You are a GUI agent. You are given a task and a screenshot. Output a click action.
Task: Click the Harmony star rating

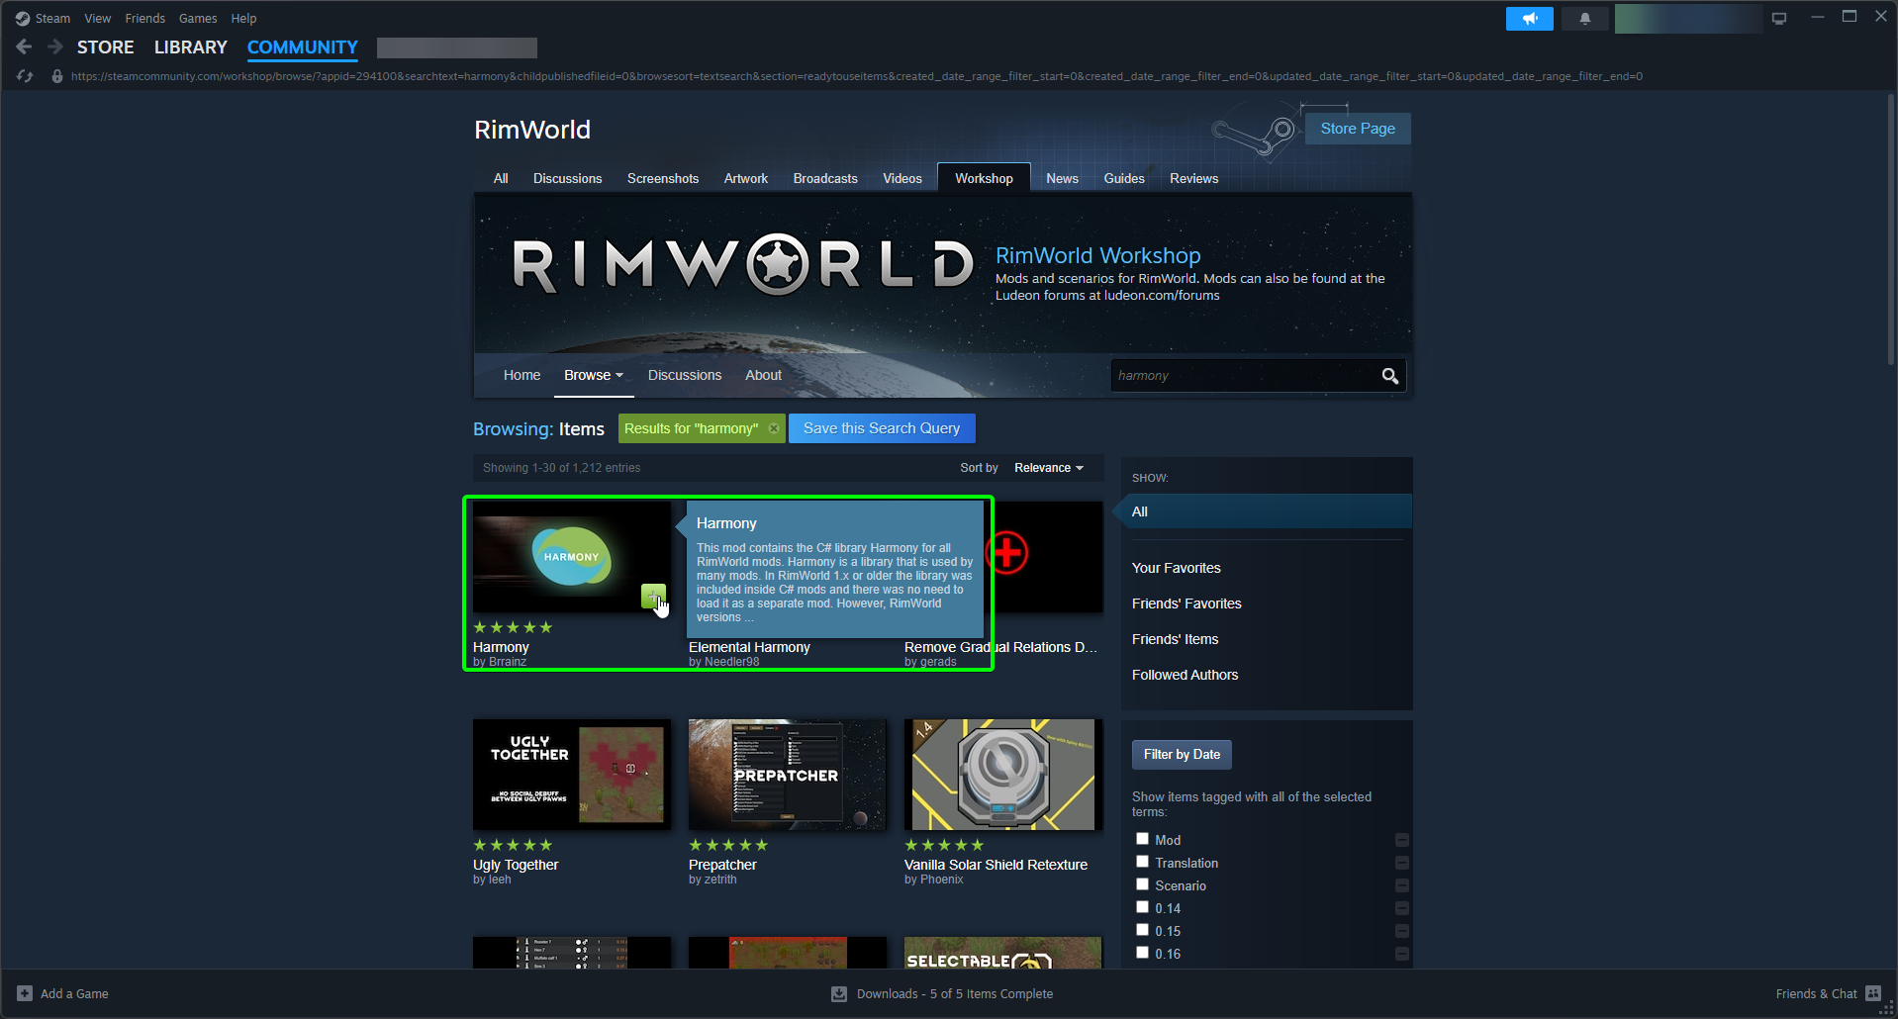(x=513, y=627)
